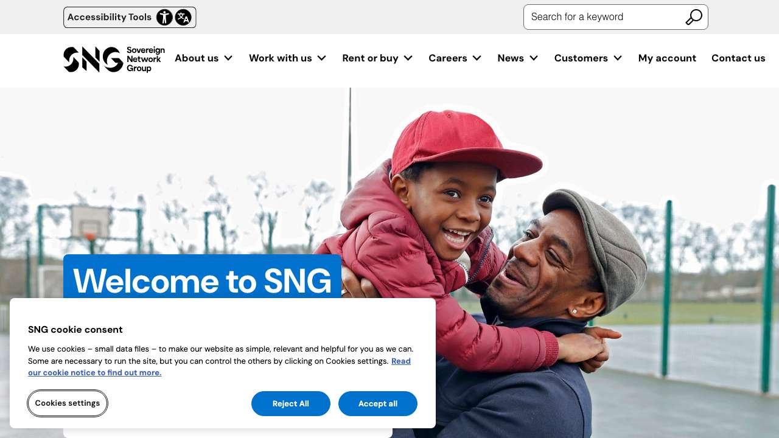Go to Contact us page
The image size is (779, 438).
coord(738,58)
